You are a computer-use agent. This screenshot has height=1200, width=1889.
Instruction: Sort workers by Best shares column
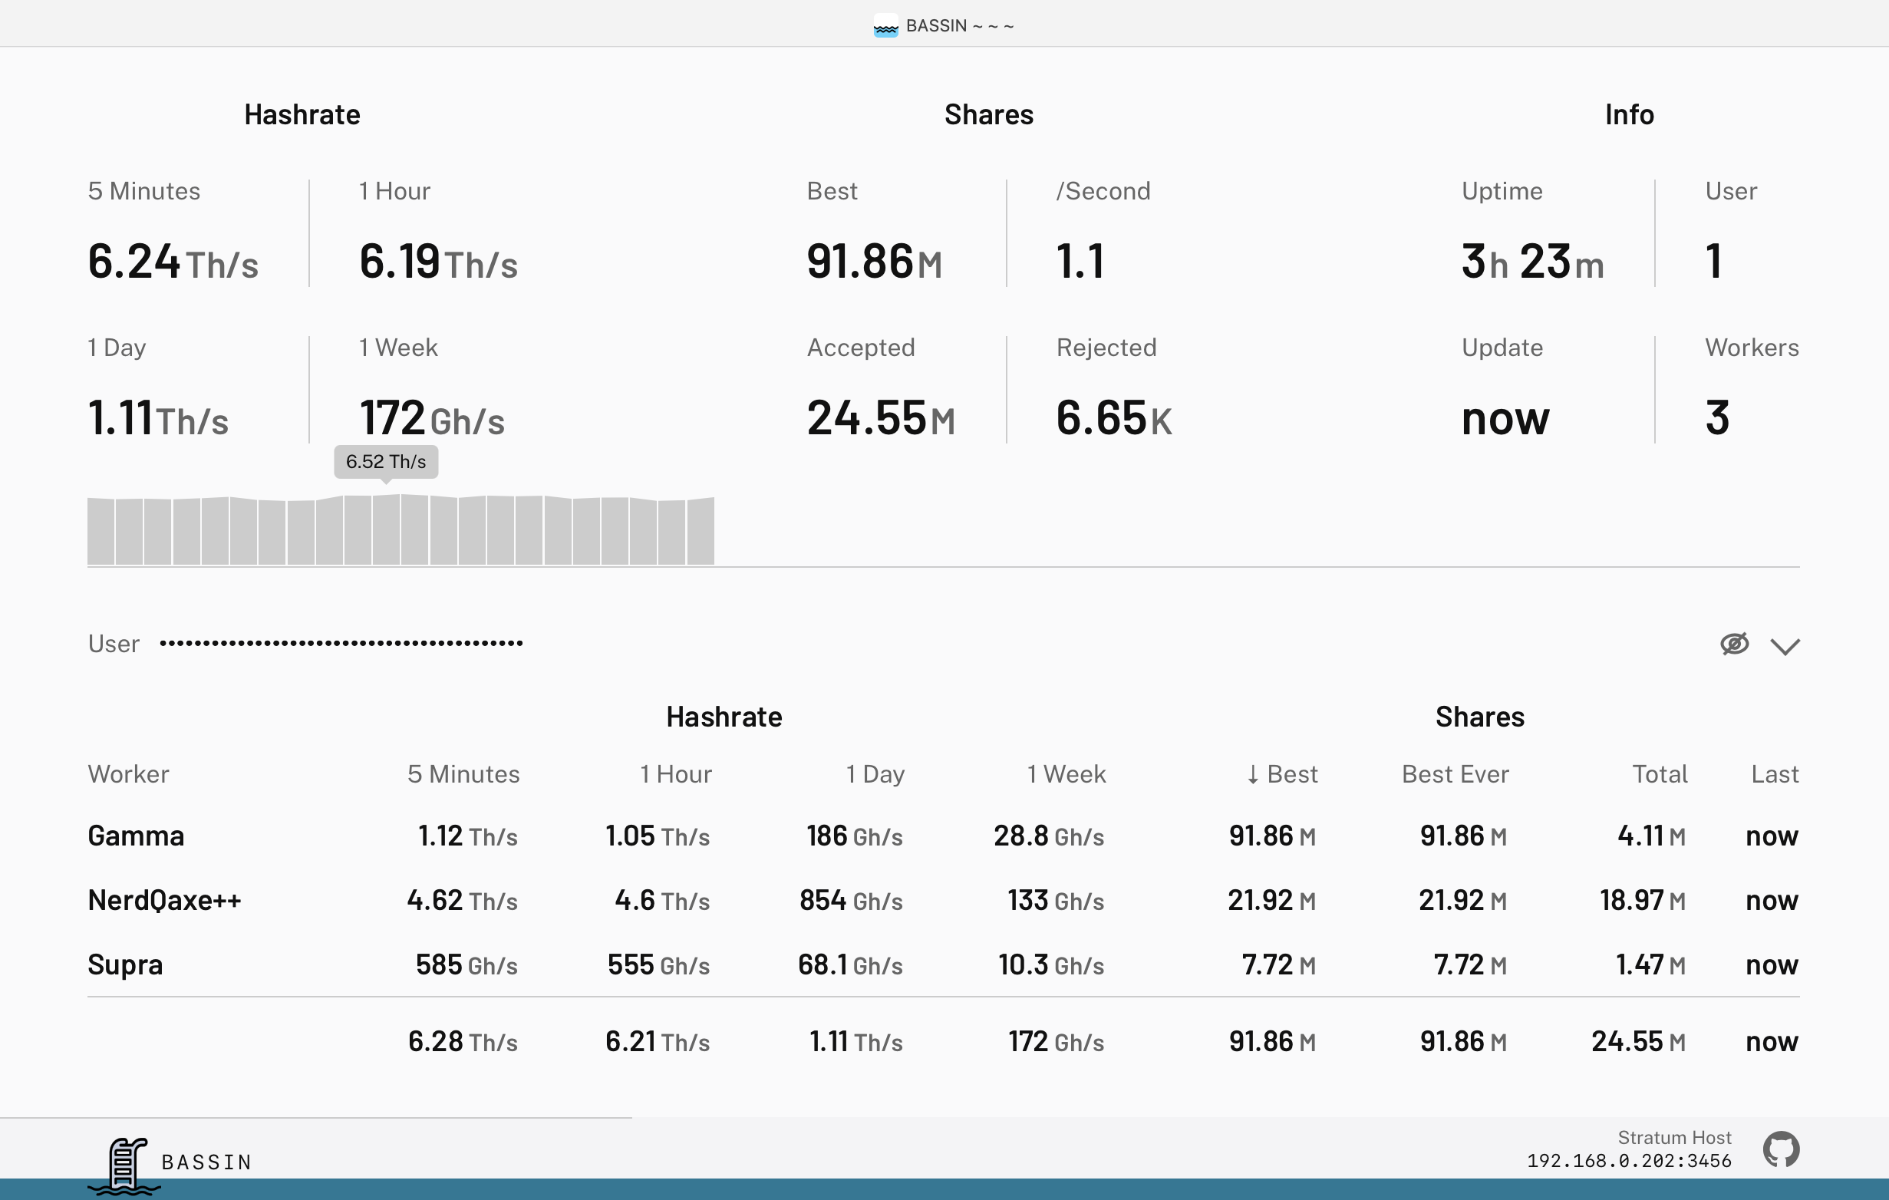tap(1283, 774)
